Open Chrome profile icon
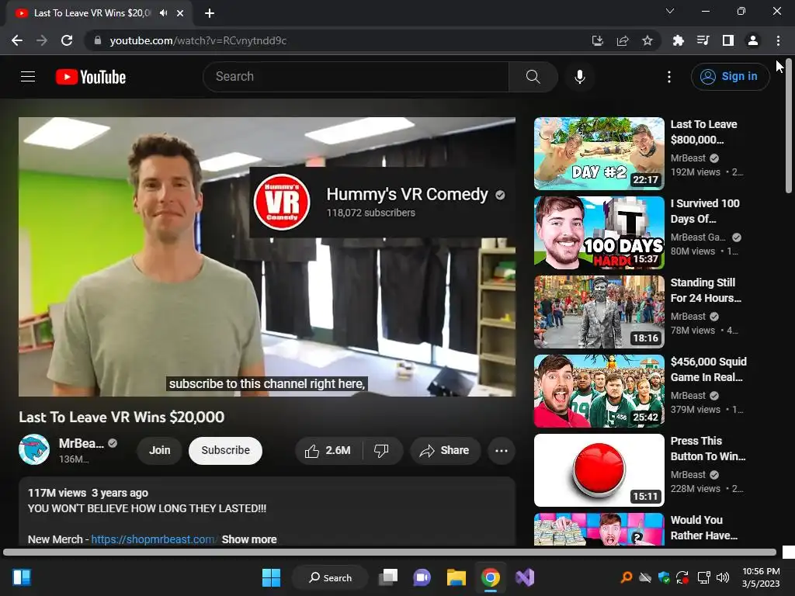This screenshot has width=795, height=596. click(753, 40)
